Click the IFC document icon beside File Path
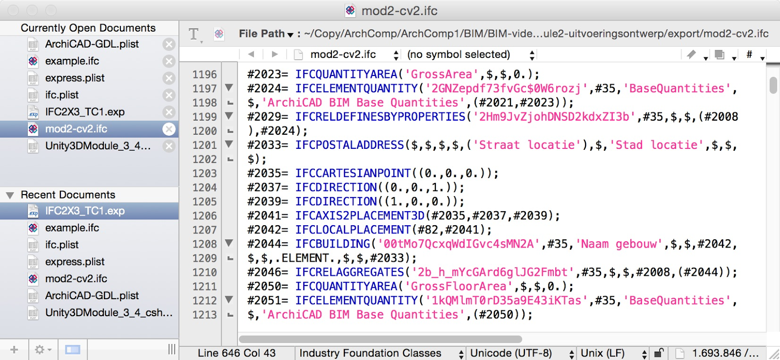 coord(219,34)
